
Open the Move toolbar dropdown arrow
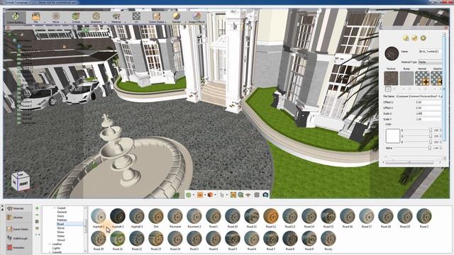[x=65, y=22]
